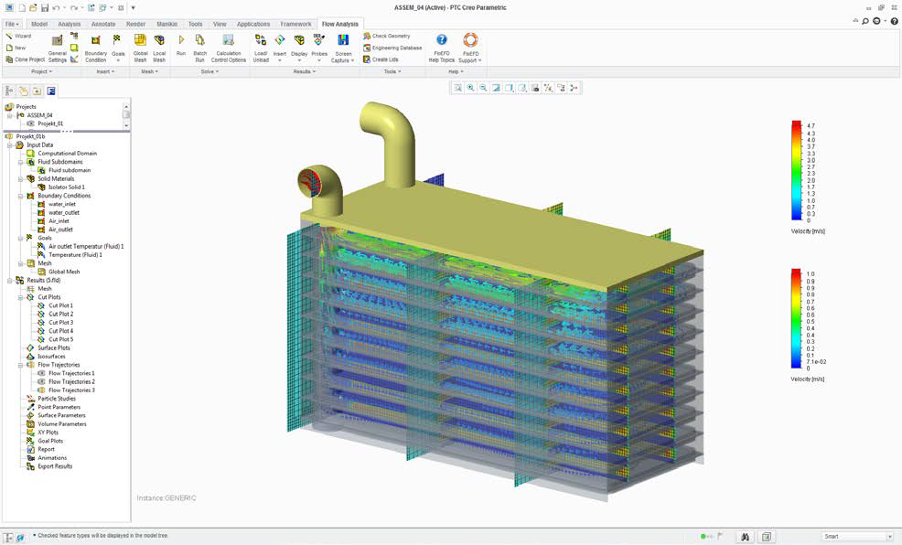Zoom in using the graphics toolbar
902x545 pixels.
(x=470, y=88)
